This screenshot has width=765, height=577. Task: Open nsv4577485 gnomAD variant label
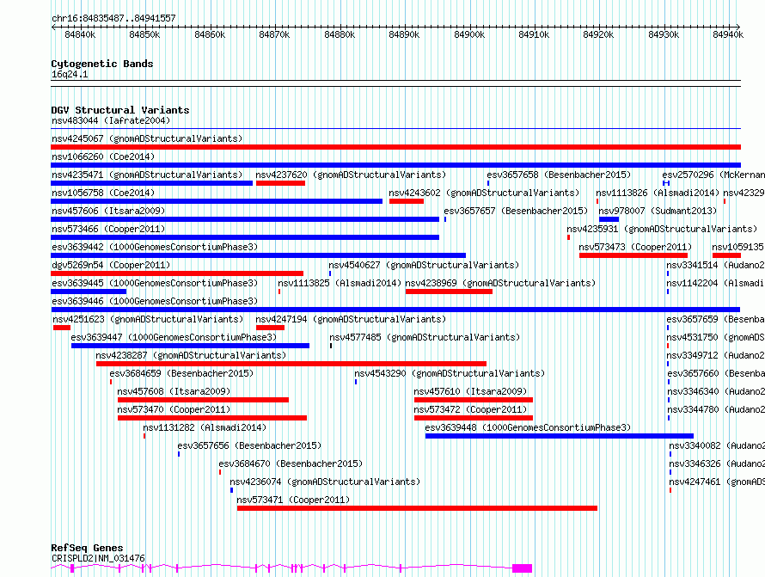[425, 337]
